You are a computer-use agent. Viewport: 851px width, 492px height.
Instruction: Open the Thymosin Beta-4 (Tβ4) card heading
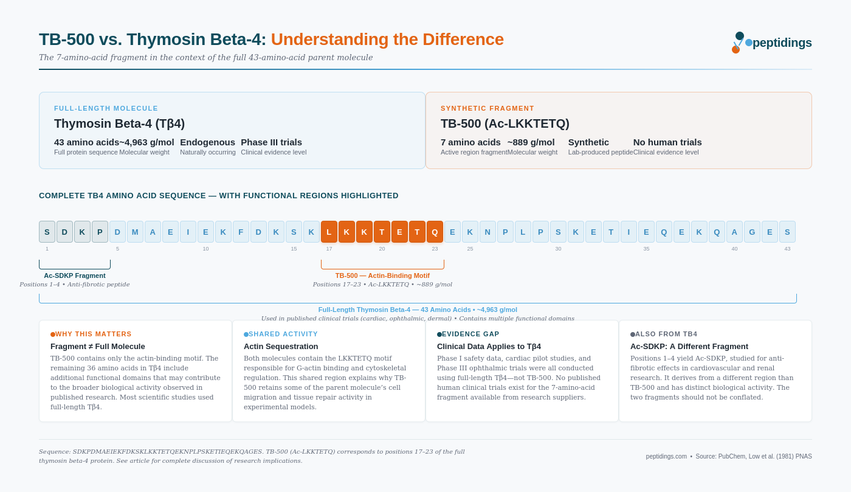(x=119, y=123)
